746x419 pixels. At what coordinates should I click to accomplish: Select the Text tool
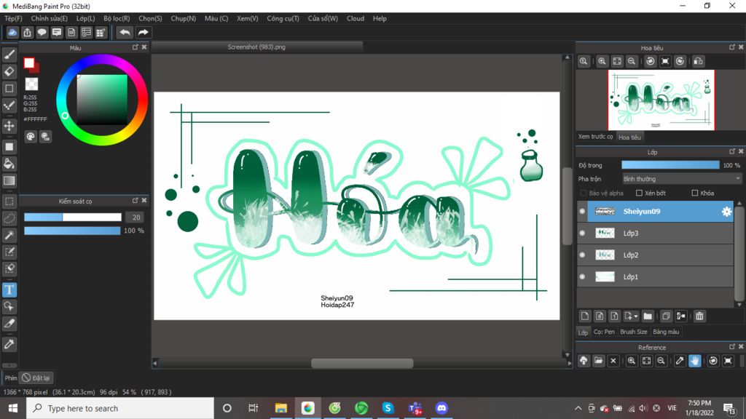click(x=9, y=290)
